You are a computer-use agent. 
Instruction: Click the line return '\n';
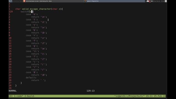[x=39, y=17]
